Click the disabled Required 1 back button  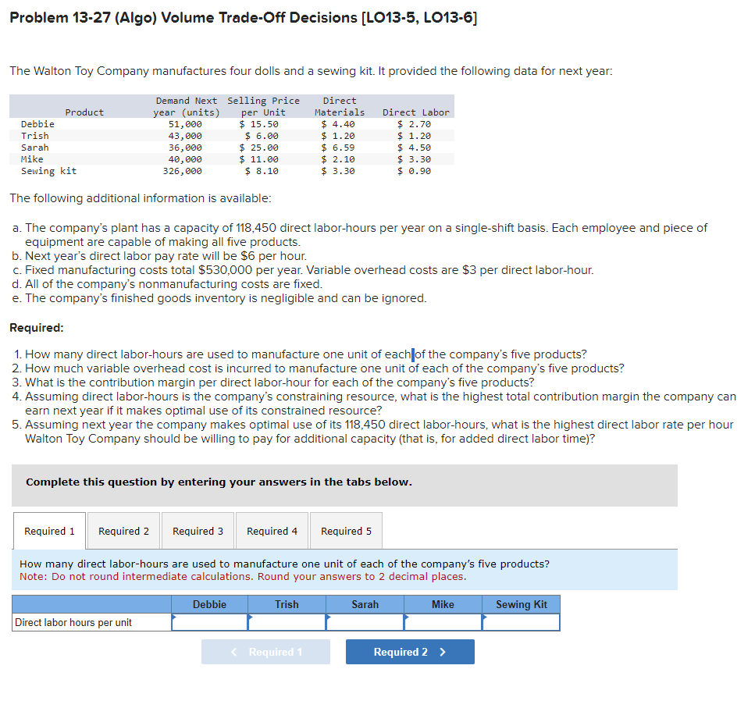pyautogui.click(x=265, y=652)
